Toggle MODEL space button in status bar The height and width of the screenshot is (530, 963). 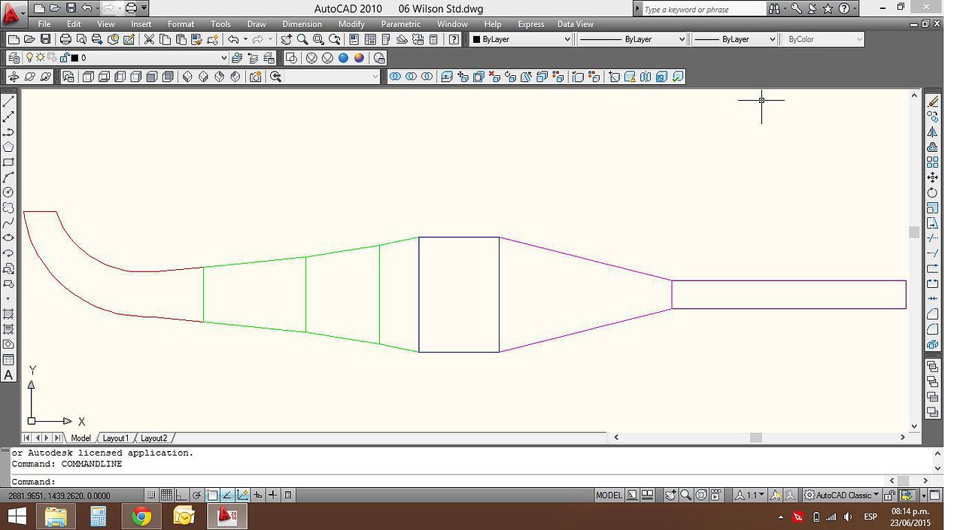click(609, 495)
